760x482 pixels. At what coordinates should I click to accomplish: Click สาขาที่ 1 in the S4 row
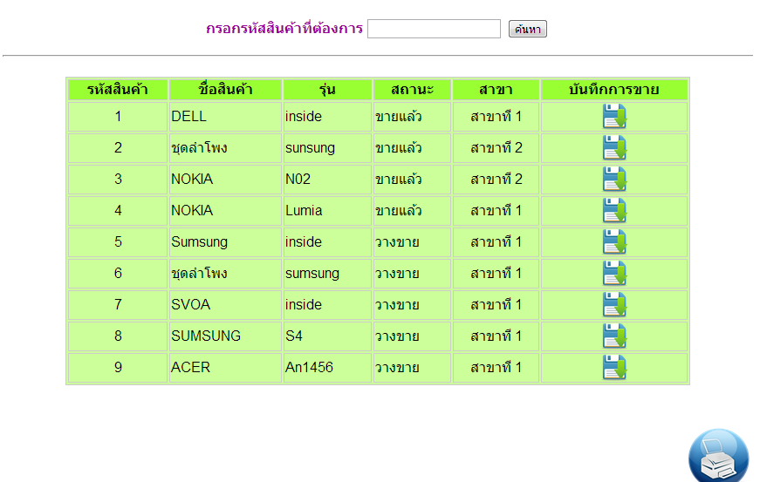pyautogui.click(x=496, y=336)
